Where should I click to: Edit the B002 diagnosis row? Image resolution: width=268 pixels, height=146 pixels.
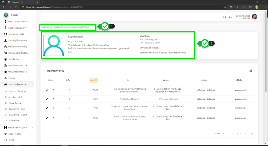click(x=47, y=90)
